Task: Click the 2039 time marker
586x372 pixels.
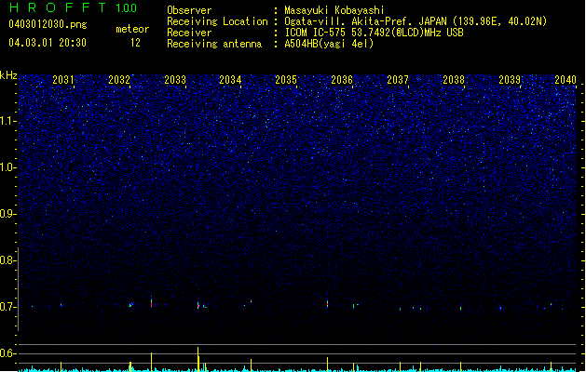Action: (x=510, y=79)
